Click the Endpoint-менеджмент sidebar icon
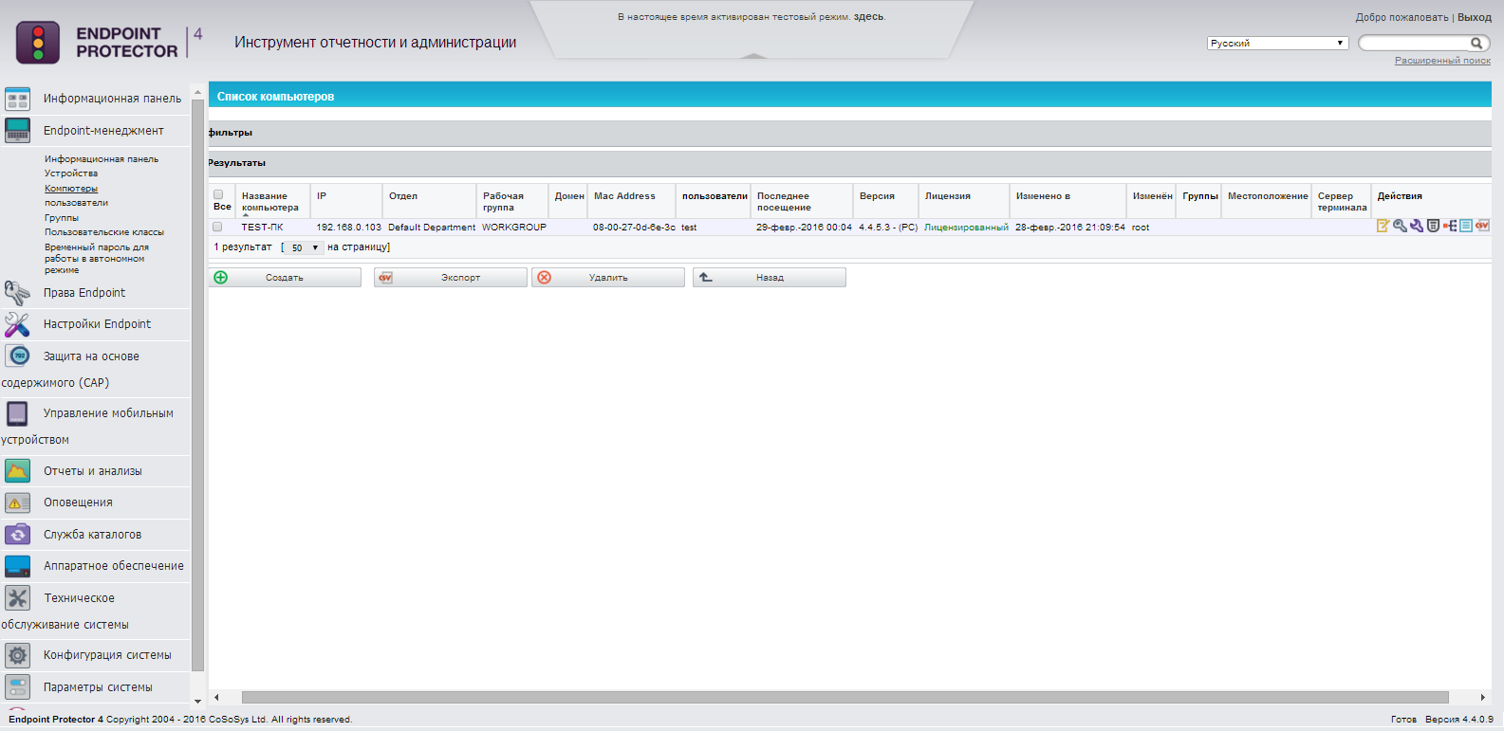Screen dimensions: 1504x731 tap(17, 131)
